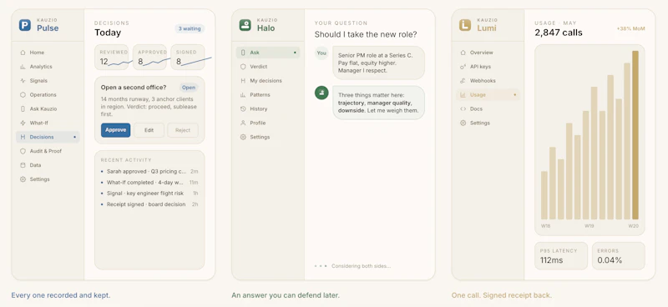Reject the second office decision

(183, 130)
